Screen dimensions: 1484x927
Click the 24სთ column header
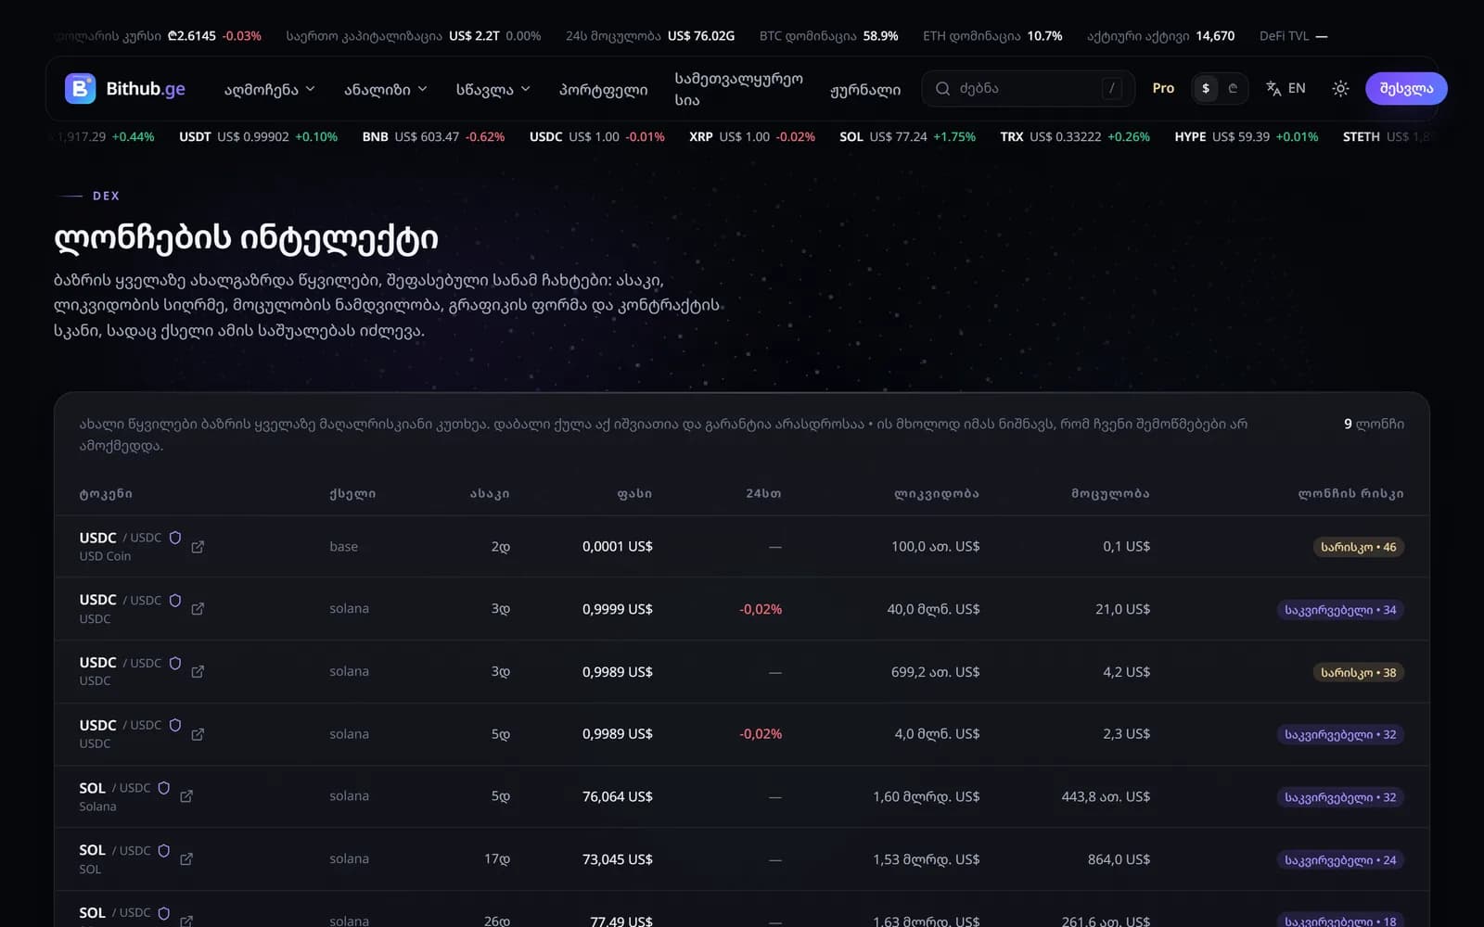click(x=763, y=493)
